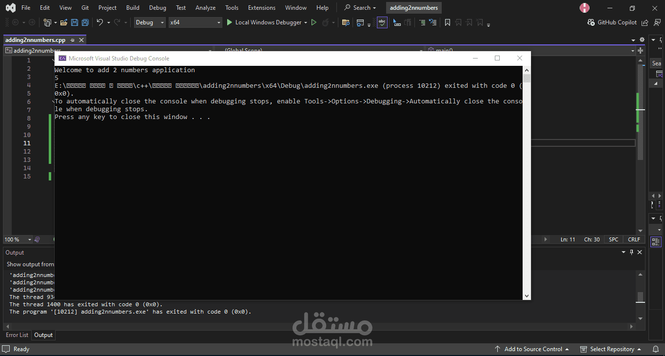Open the Output panel window options dropdown
The width and height of the screenshot is (665, 356).
[x=623, y=252]
